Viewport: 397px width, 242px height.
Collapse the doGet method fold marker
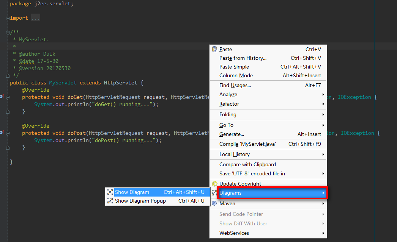tap(8, 97)
